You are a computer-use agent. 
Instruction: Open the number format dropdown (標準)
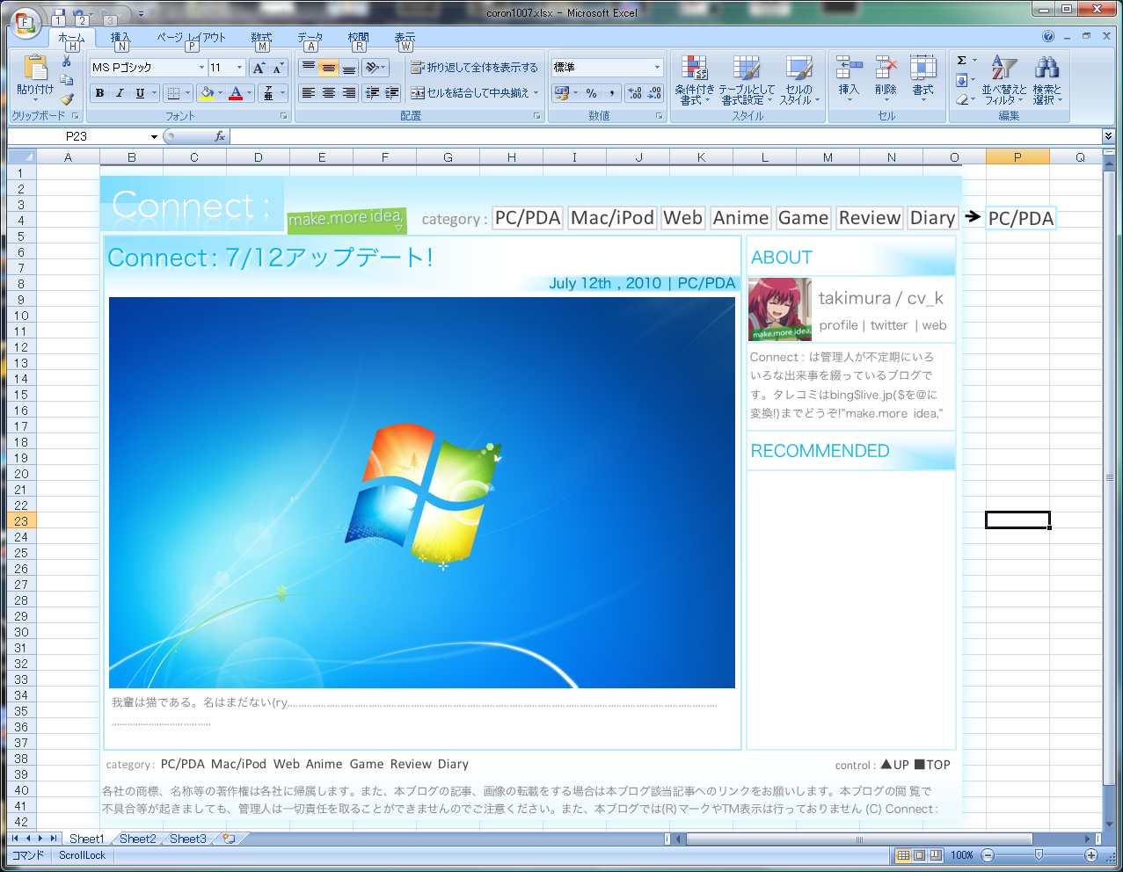tap(657, 68)
